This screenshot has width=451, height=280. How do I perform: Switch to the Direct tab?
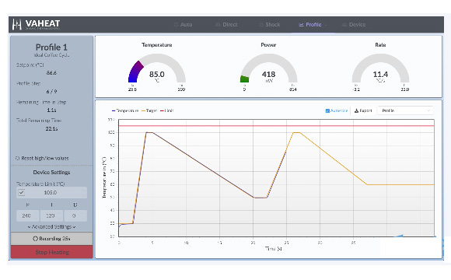click(226, 25)
